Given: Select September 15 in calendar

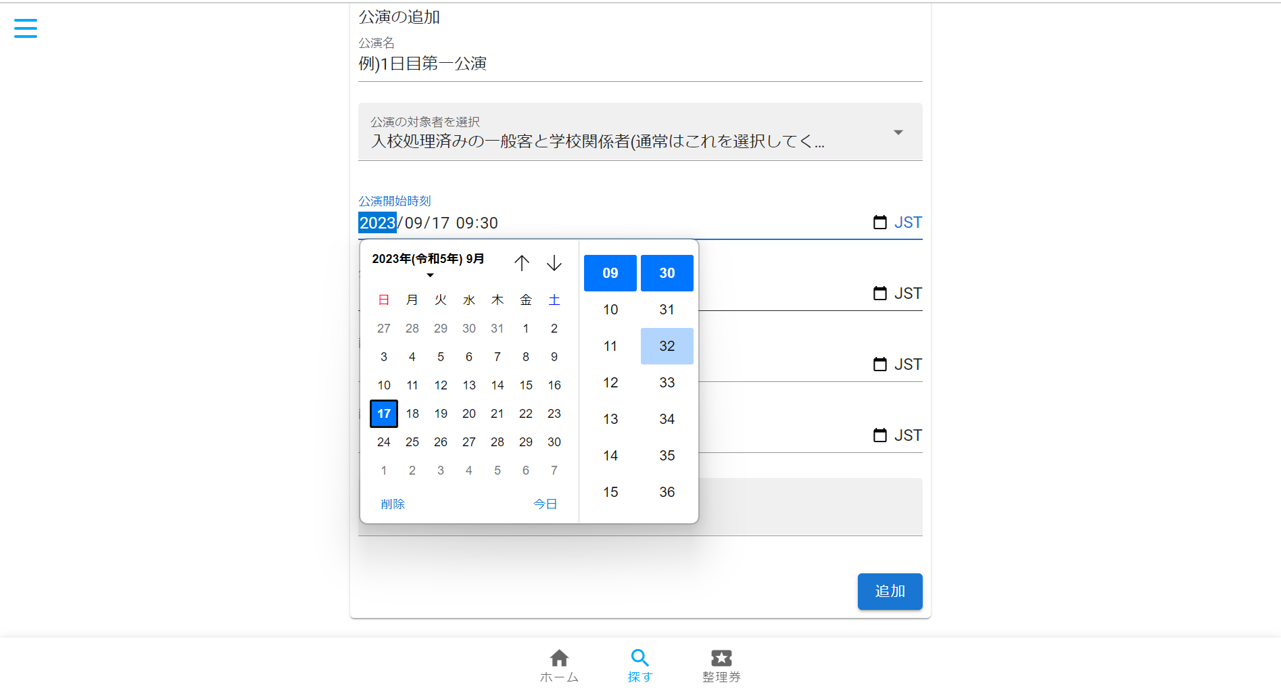Looking at the screenshot, I should click(x=526, y=385).
